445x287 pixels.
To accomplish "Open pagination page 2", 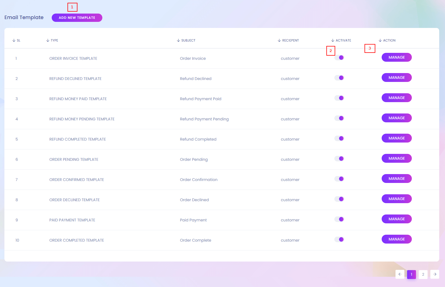I will coord(423,274).
